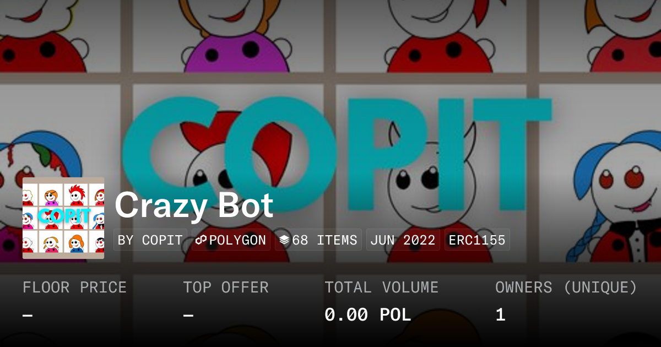
Task: Click the stacked layers items icon
Action: coord(284,240)
